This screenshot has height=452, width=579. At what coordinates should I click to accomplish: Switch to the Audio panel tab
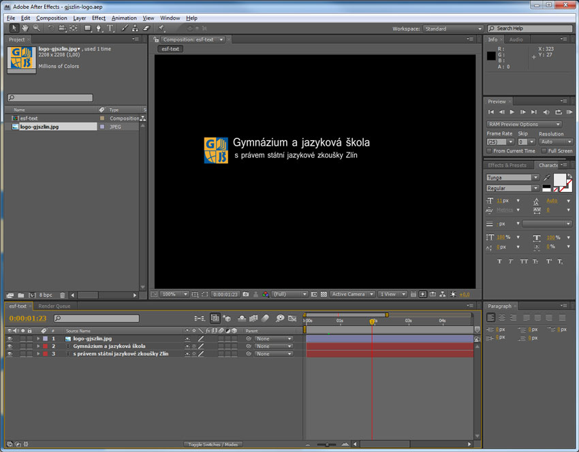(x=516, y=39)
